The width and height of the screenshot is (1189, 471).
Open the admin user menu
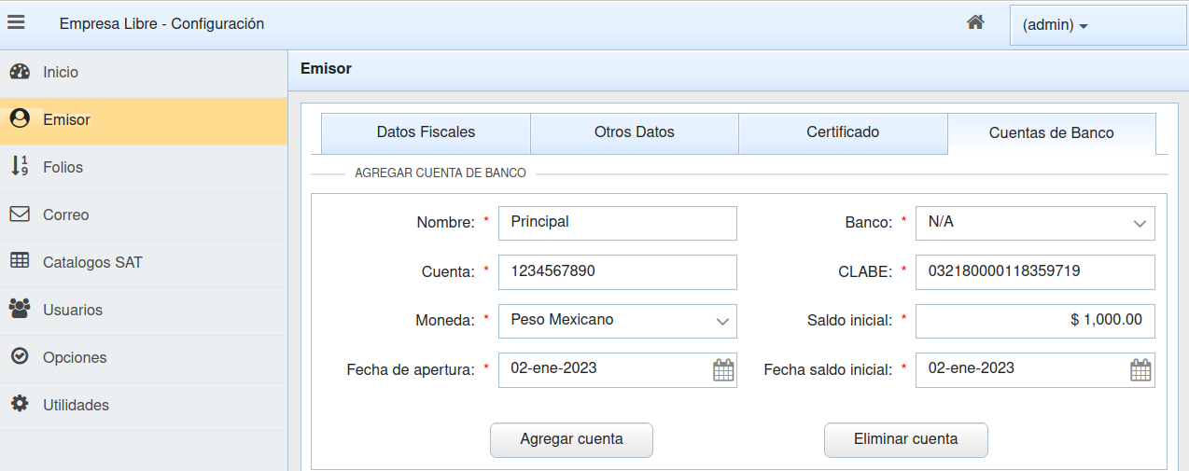click(1055, 25)
